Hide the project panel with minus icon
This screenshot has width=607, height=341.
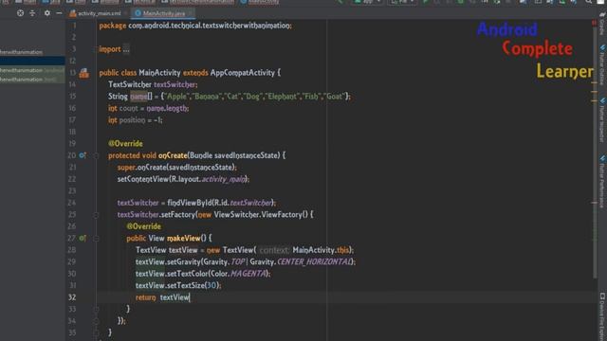(x=59, y=13)
